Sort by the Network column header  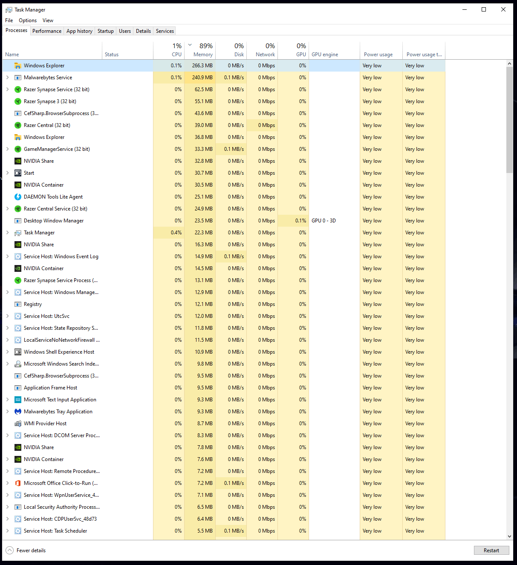point(262,50)
